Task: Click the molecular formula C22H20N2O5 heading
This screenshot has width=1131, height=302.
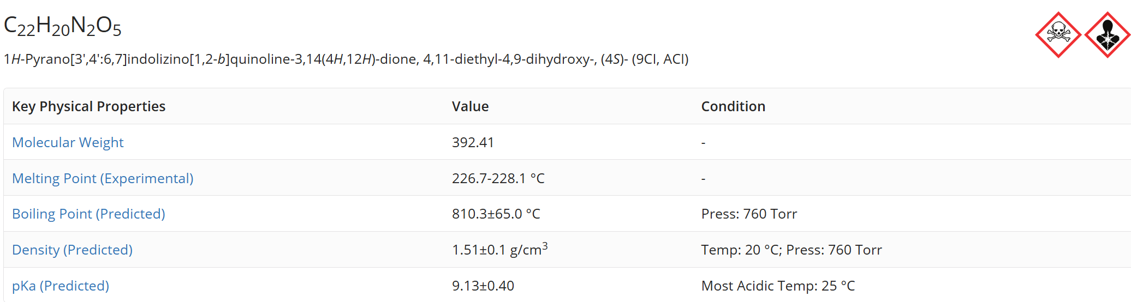Action: 63,26
